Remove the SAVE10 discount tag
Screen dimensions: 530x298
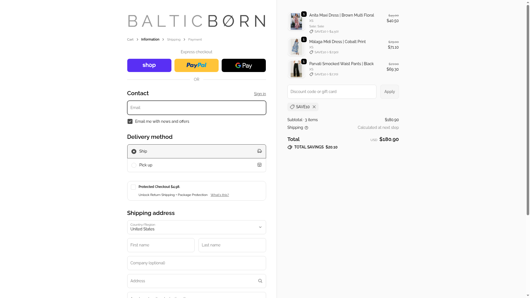click(x=314, y=107)
